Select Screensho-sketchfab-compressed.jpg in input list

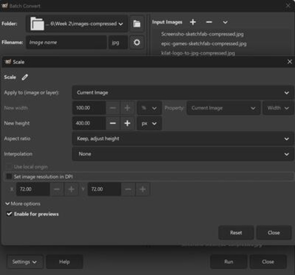[202, 34]
